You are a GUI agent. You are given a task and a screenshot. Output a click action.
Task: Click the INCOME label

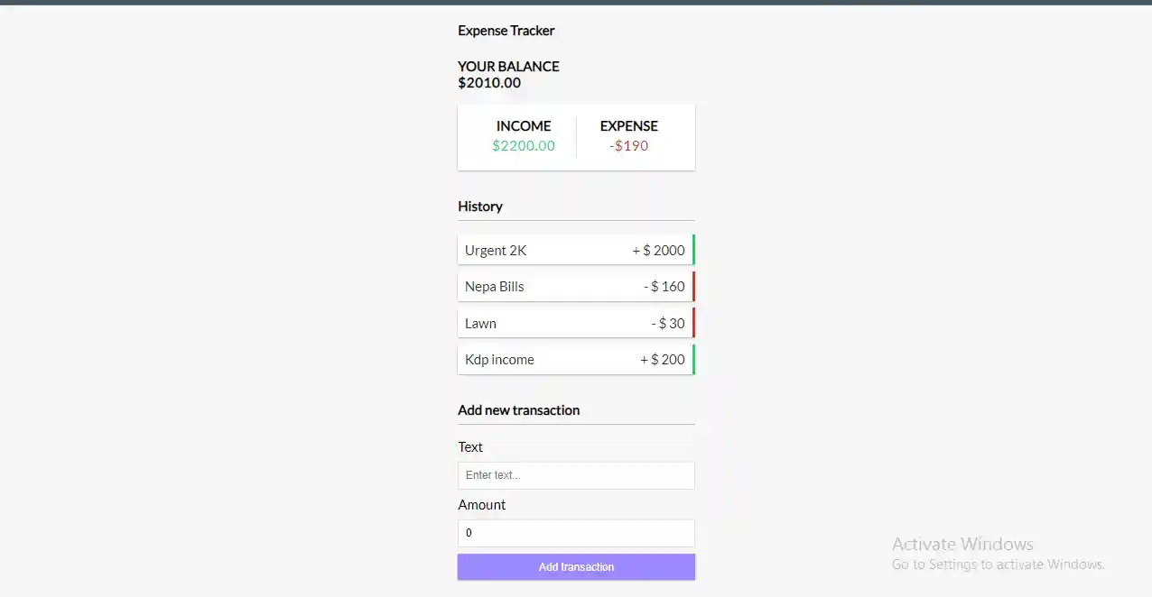pyautogui.click(x=524, y=126)
